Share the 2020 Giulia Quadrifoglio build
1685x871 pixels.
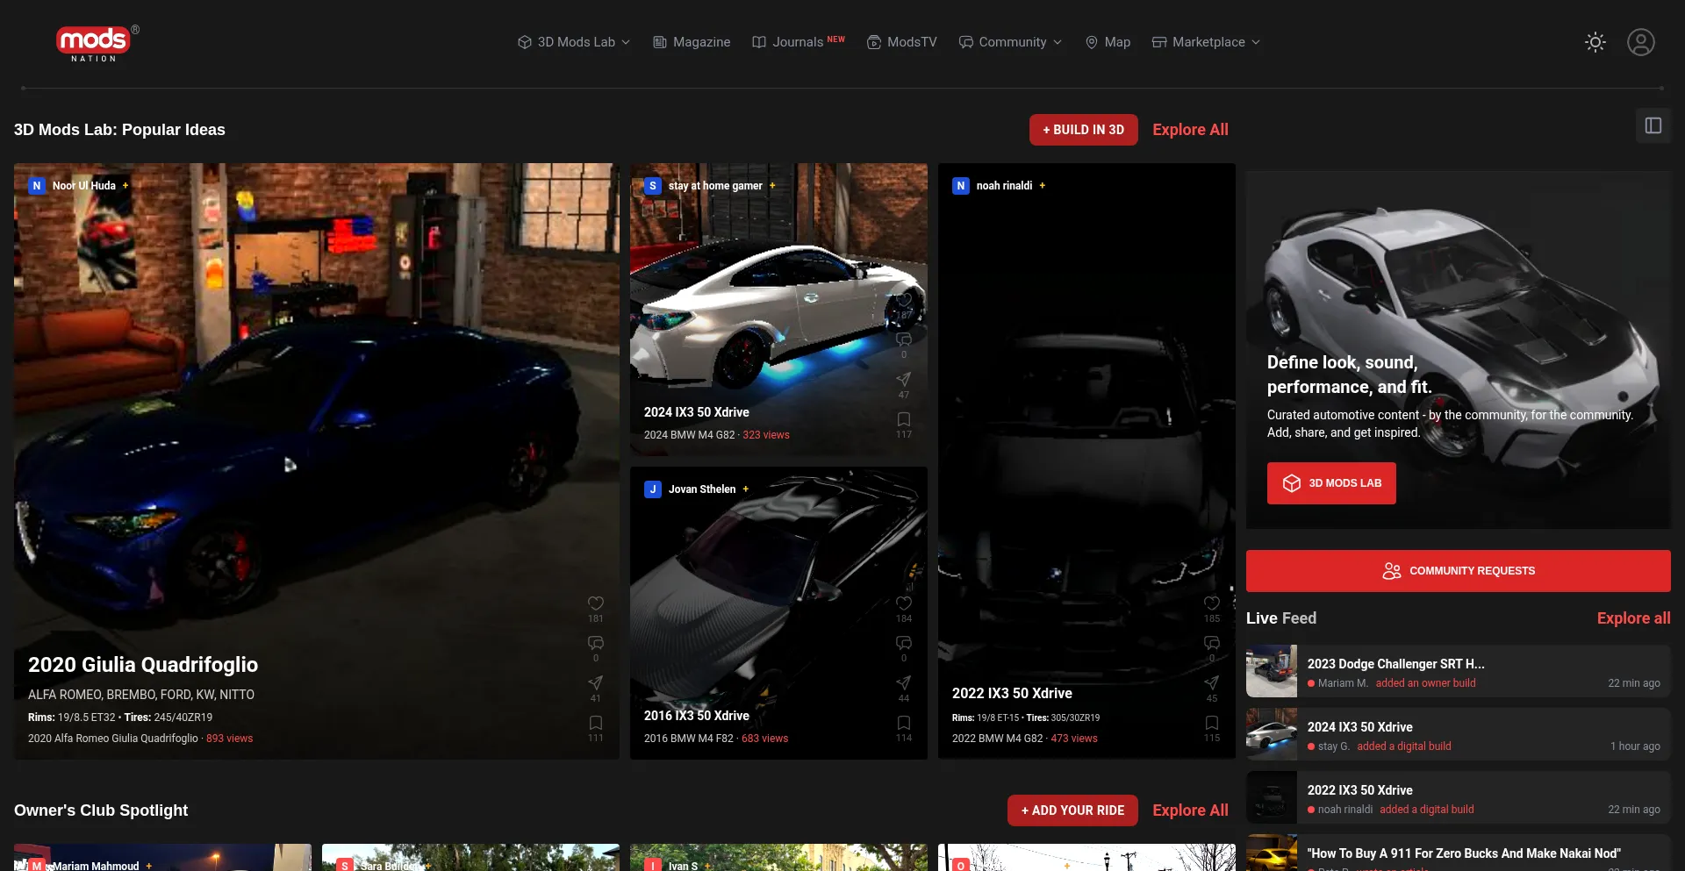(x=596, y=682)
